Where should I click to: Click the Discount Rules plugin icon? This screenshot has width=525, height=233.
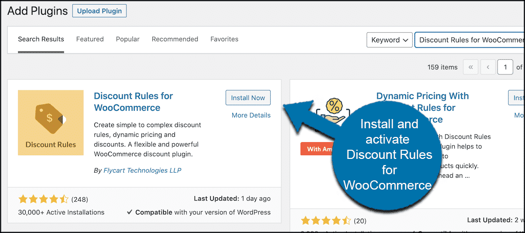point(51,123)
